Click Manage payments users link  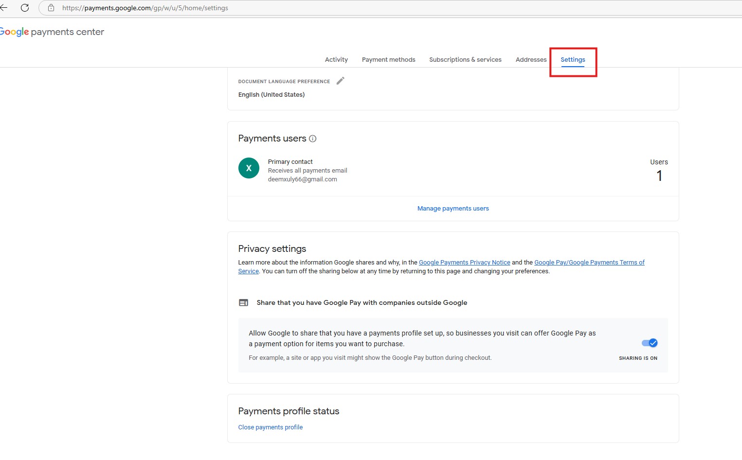[x=453, y=209]
